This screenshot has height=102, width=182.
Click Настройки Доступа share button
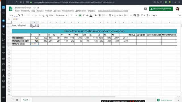coord(161,9)
